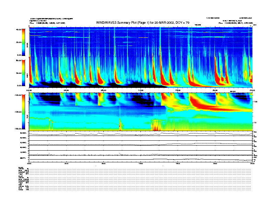Click the RAD1 color scale bar
This screenshot has height=210, width=272.
[23, 73]
